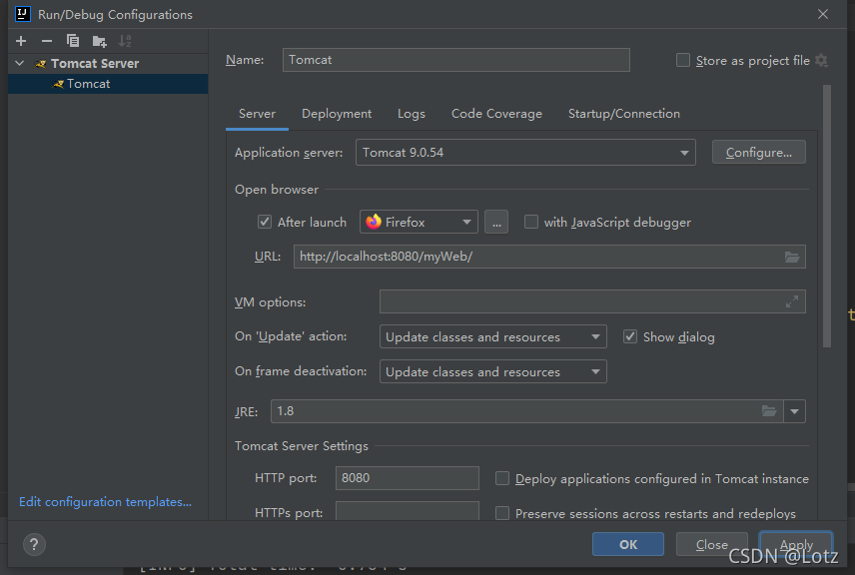This screenshot has height=575, width=855.
Task: Select the Tomcat Server group label
Action: (95, 63)
